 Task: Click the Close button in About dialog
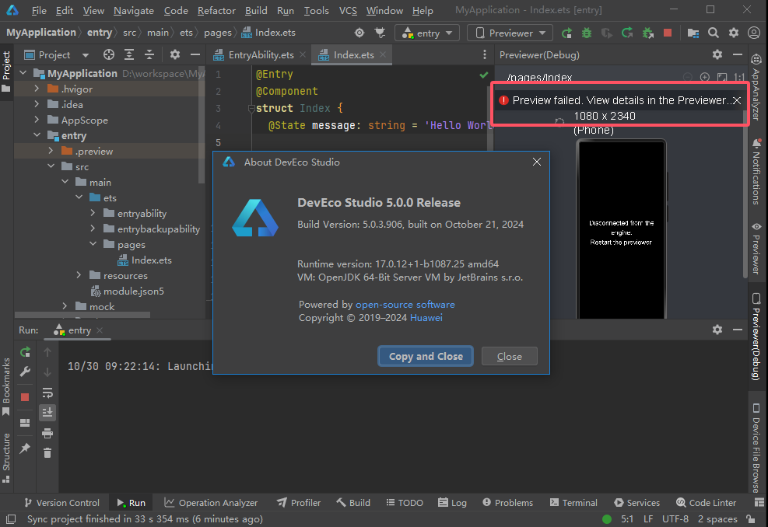[510, 356]
